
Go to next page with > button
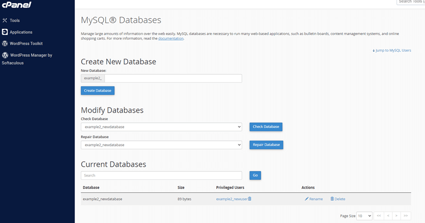click(396, 216)
